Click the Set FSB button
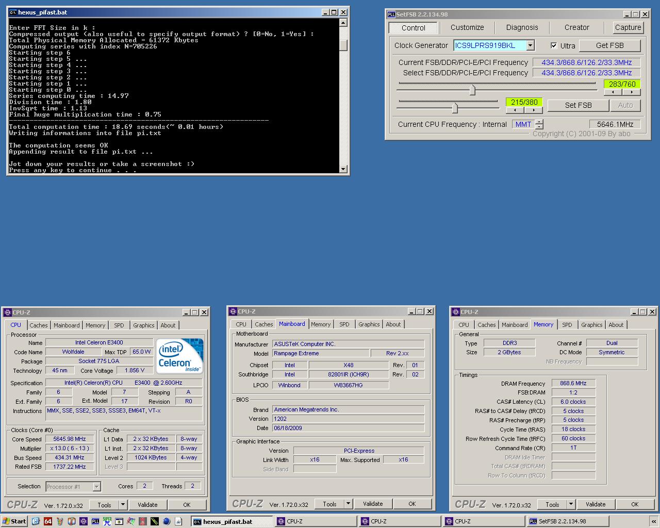 [x=578, y=105]
